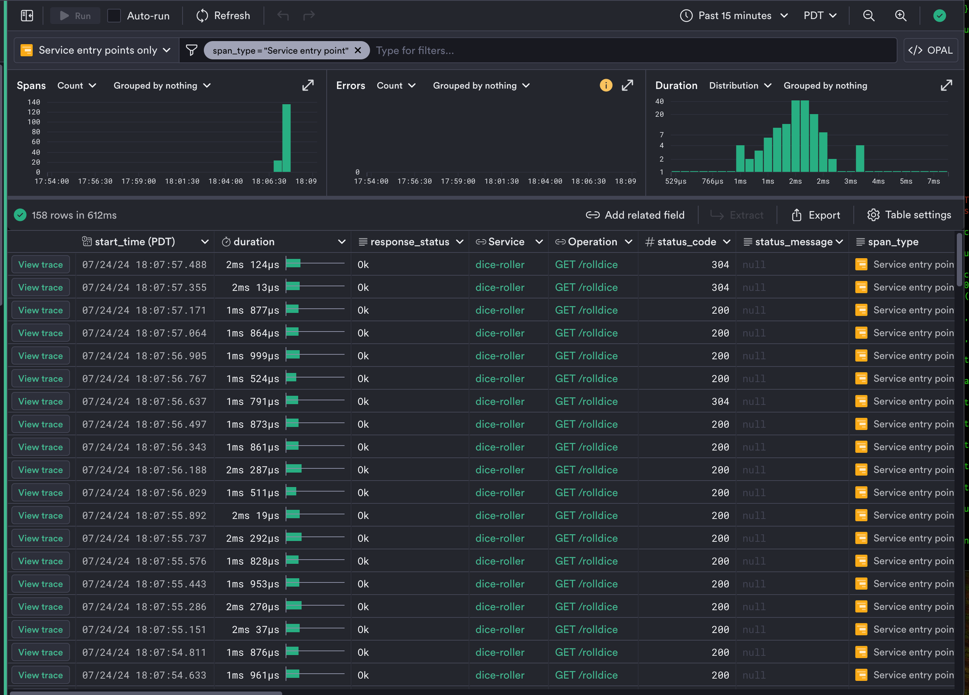Screen dimensions: 969x695
Task: Click the clock icon beside Past 15 minutes
Action: pos(686,15)
